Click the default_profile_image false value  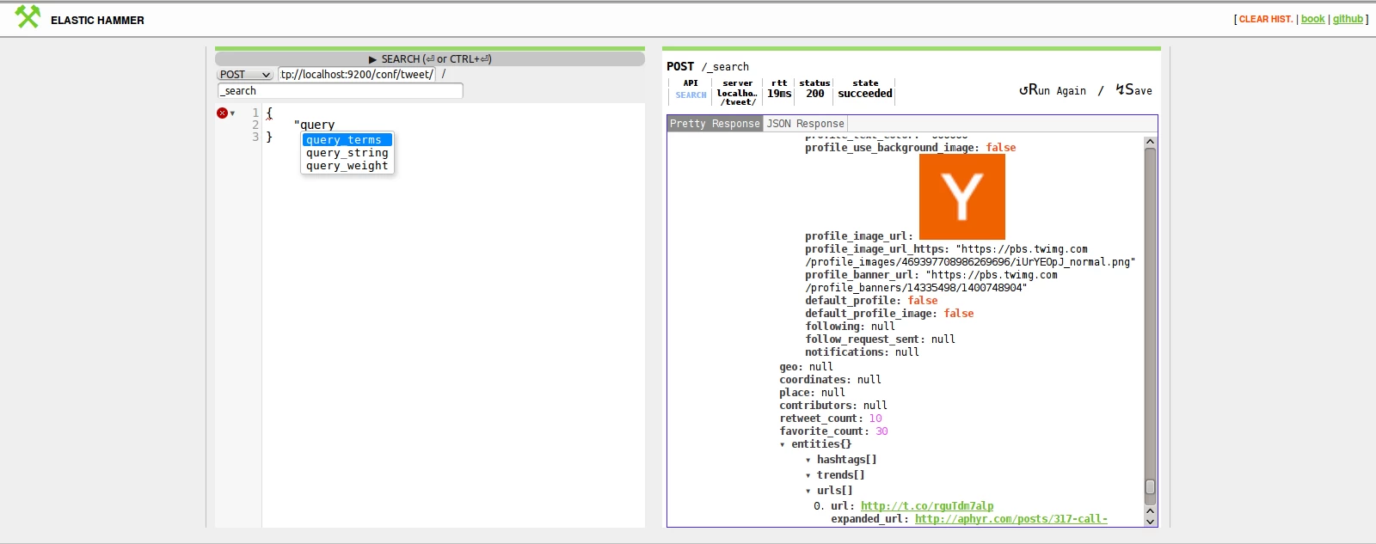point(959,314)
